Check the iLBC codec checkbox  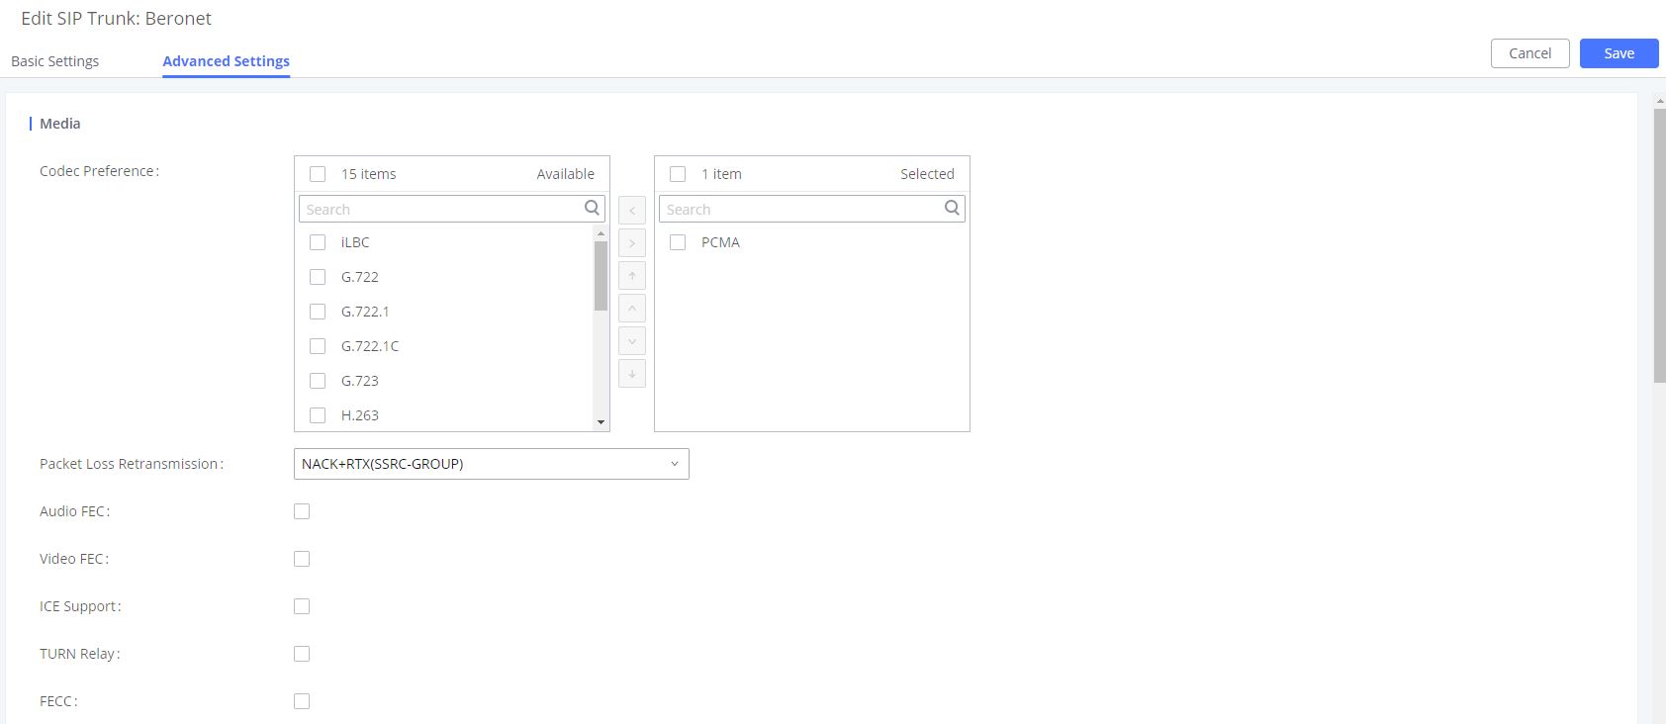click(318, 242)
